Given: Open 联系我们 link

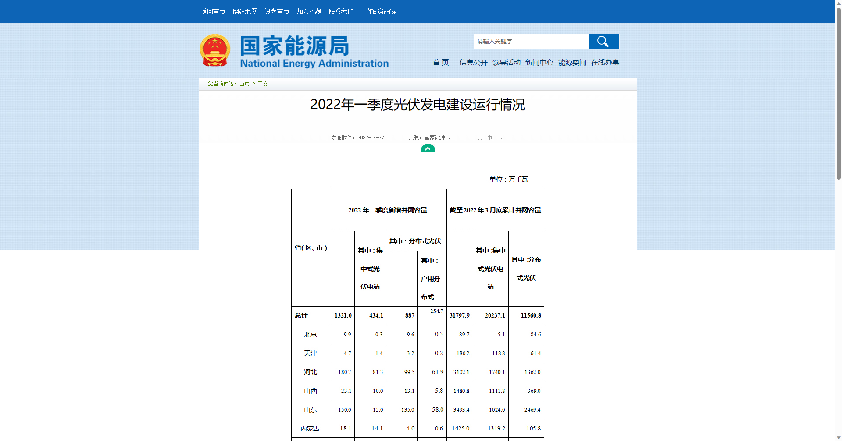Looking at the screenshot, I should coord(341,12).
